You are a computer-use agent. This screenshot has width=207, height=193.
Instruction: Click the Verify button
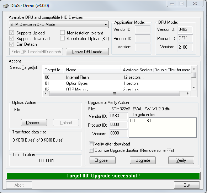181,160
